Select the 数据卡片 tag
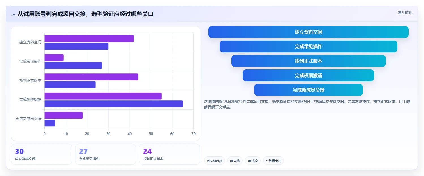The height and width of the screenshot is (176, 424). [273, 161]
